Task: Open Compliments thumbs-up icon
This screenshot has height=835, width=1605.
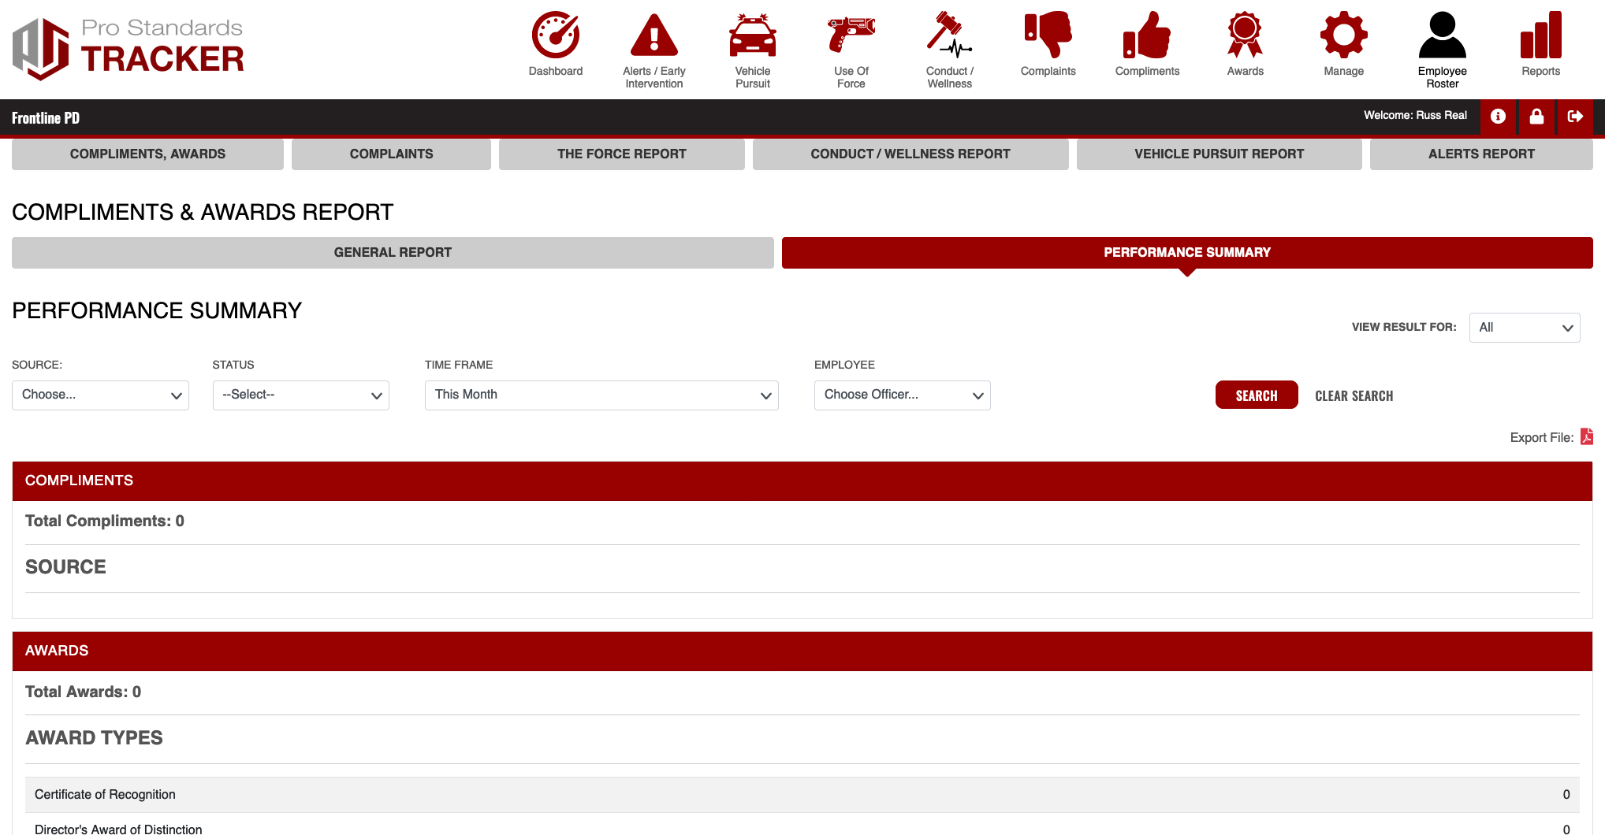Action: (x=1147, y=35)
